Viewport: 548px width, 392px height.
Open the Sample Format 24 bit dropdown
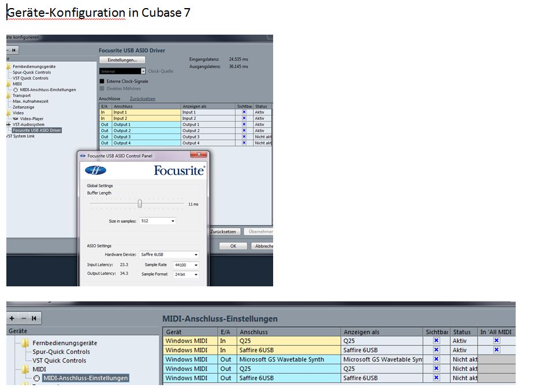(187, 275)
